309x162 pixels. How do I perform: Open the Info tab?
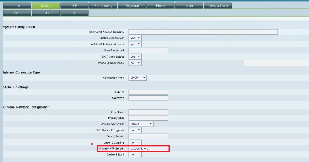tap(17, 6)
